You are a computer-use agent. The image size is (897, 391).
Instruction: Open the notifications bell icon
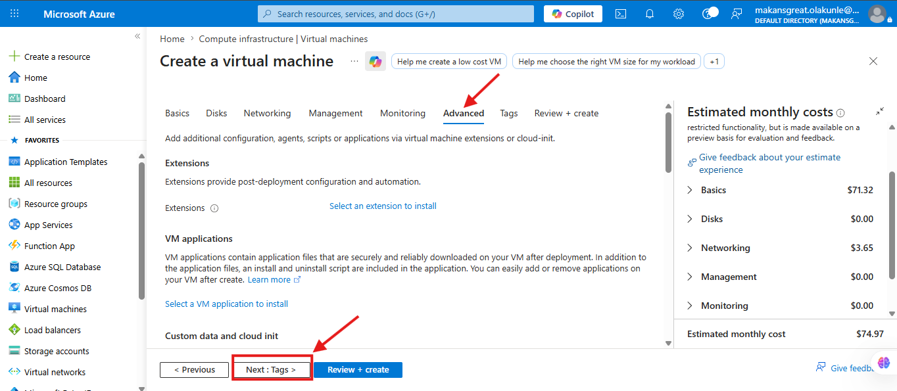(x=650, y=14)
